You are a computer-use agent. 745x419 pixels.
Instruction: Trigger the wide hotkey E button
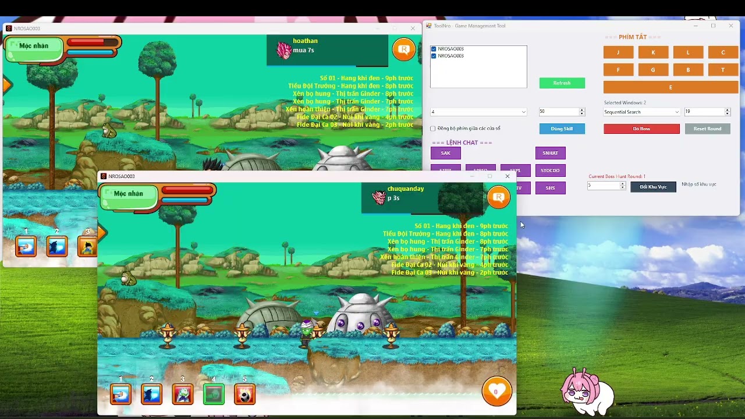pos(670,87)
